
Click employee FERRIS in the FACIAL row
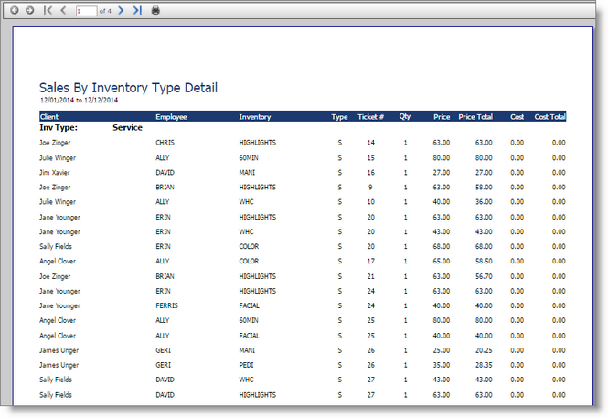click(166, 305)
